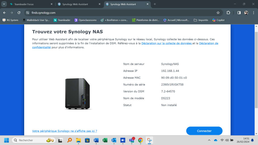
Task: Open Excel from the Windows taskbar
Action: point(105,140)
